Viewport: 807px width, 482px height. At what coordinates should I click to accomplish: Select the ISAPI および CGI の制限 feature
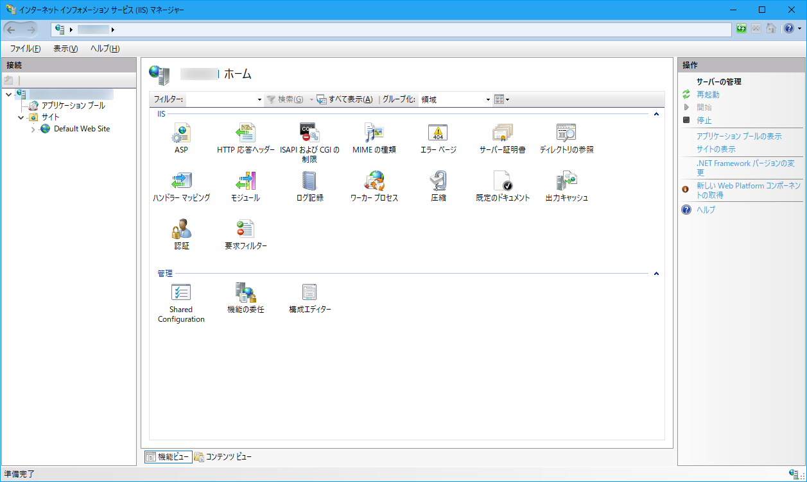pos(310,138)
